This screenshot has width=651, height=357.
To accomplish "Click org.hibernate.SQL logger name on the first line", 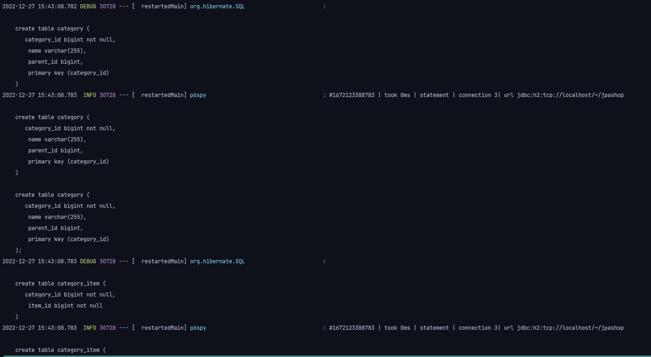I will coord(217,6).
